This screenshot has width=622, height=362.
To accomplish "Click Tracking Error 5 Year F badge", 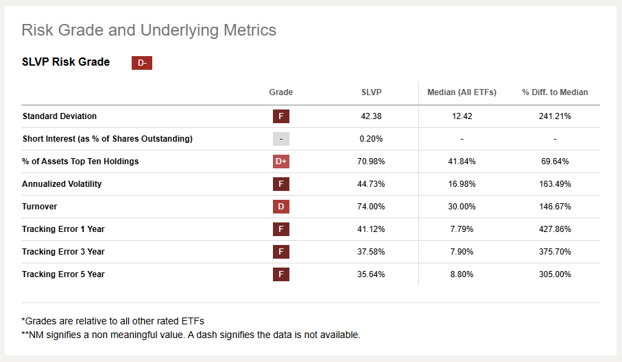I will pyautogui.click(x=280, y=274).
